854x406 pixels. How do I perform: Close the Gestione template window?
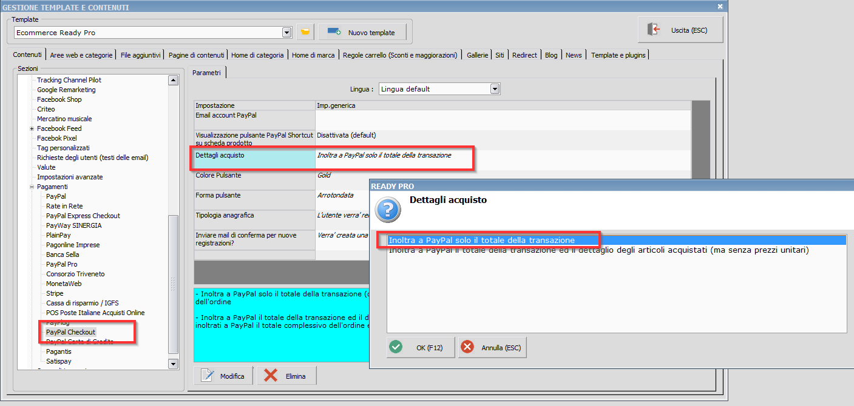pos(720,7)
